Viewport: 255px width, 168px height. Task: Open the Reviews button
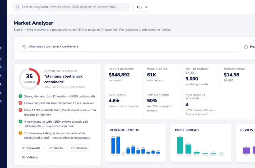pos(79,148)
